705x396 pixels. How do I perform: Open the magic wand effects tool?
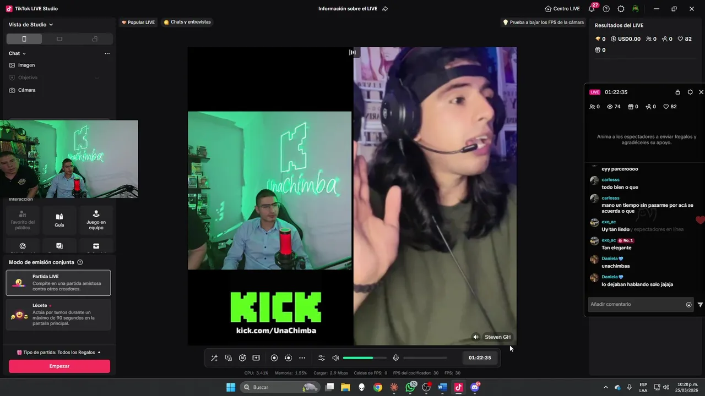[x=214, y=358]
